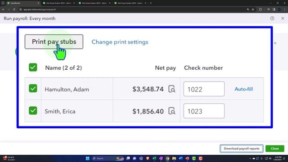This screenshot has height=162, width=288.
Task: Open OneNote from the taskbar
Action: click(161, 158)
